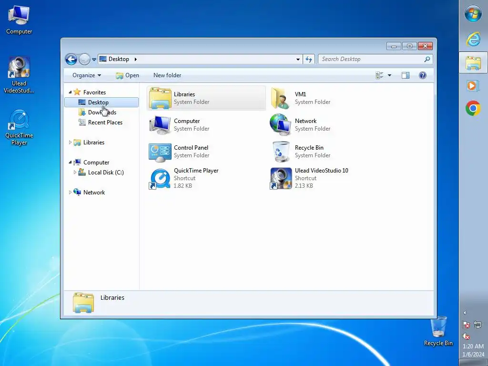Launch Google Chrome from the taskbar
This screenshot has height=366, width=488.
(473, 108)
